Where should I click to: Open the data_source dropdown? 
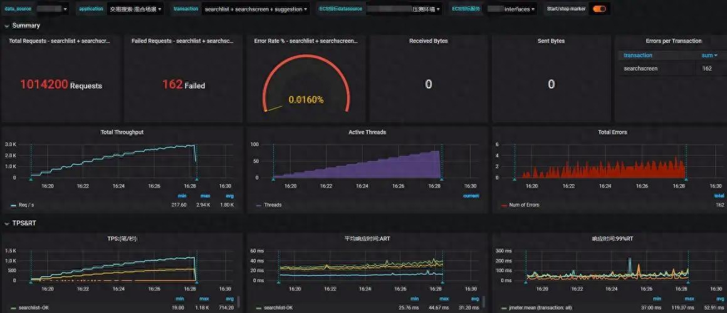point(52,9)
